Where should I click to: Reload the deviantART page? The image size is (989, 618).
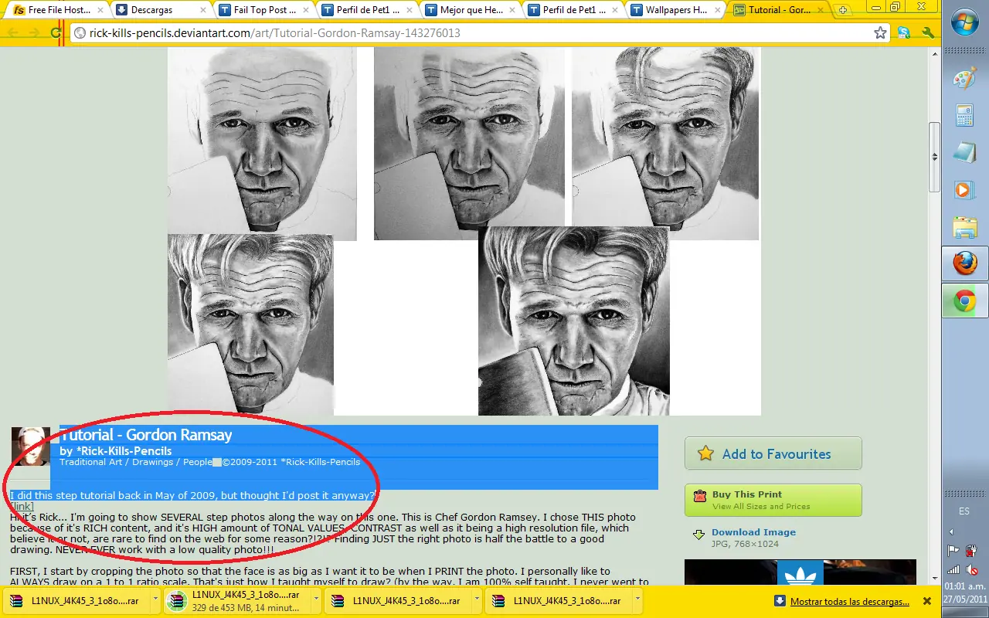pyautogui.click(x=56, y=33)
